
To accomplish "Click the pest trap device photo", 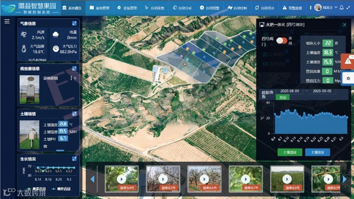I will (x=29, y=89).
